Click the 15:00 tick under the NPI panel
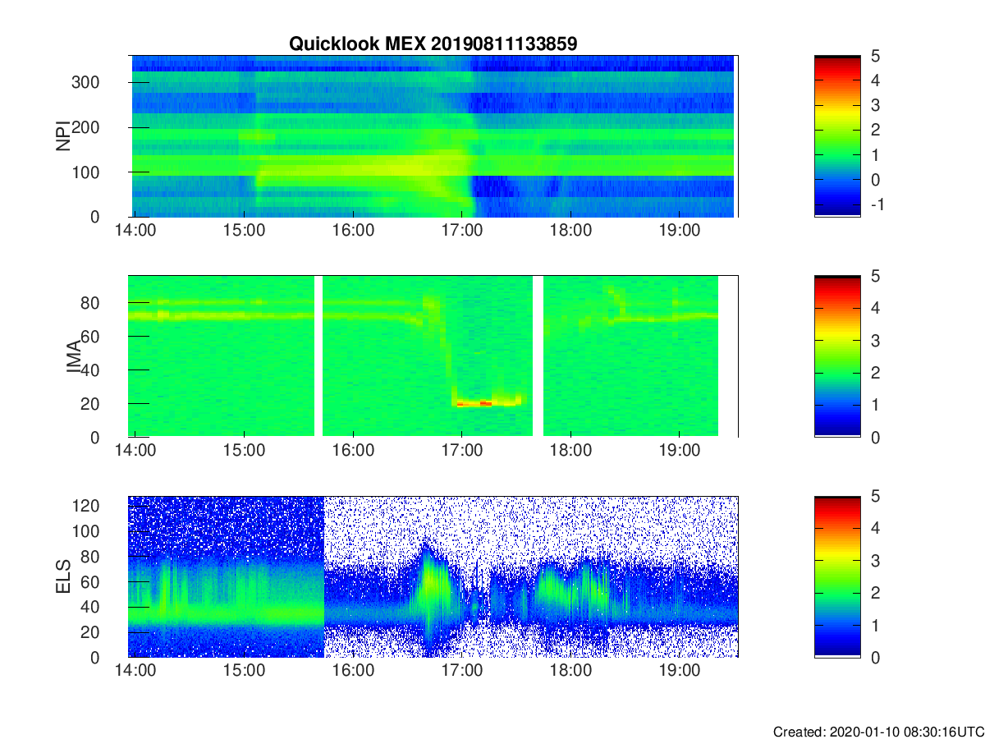 click(x=244, y=231)
